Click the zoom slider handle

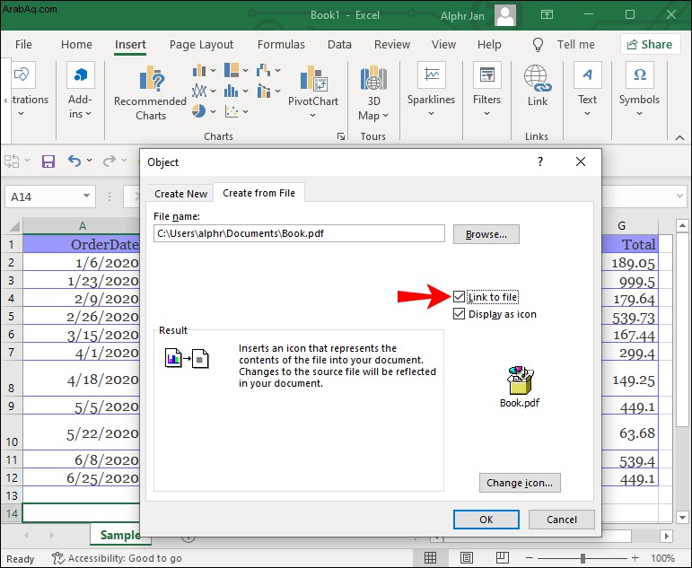[583, 558]
